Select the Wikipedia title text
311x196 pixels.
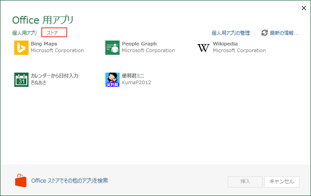click(225, 44)
